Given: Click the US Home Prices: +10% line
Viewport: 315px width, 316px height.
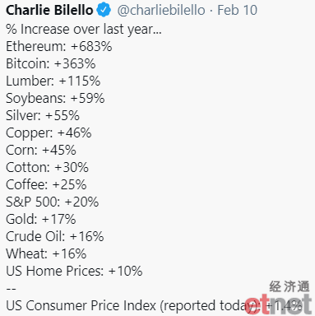Looking at the screenshot, I should click(x=74, y=271).
